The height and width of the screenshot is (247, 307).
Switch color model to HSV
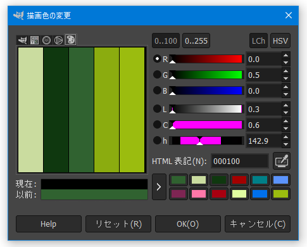pyautogui.click(x=280, y=41)
